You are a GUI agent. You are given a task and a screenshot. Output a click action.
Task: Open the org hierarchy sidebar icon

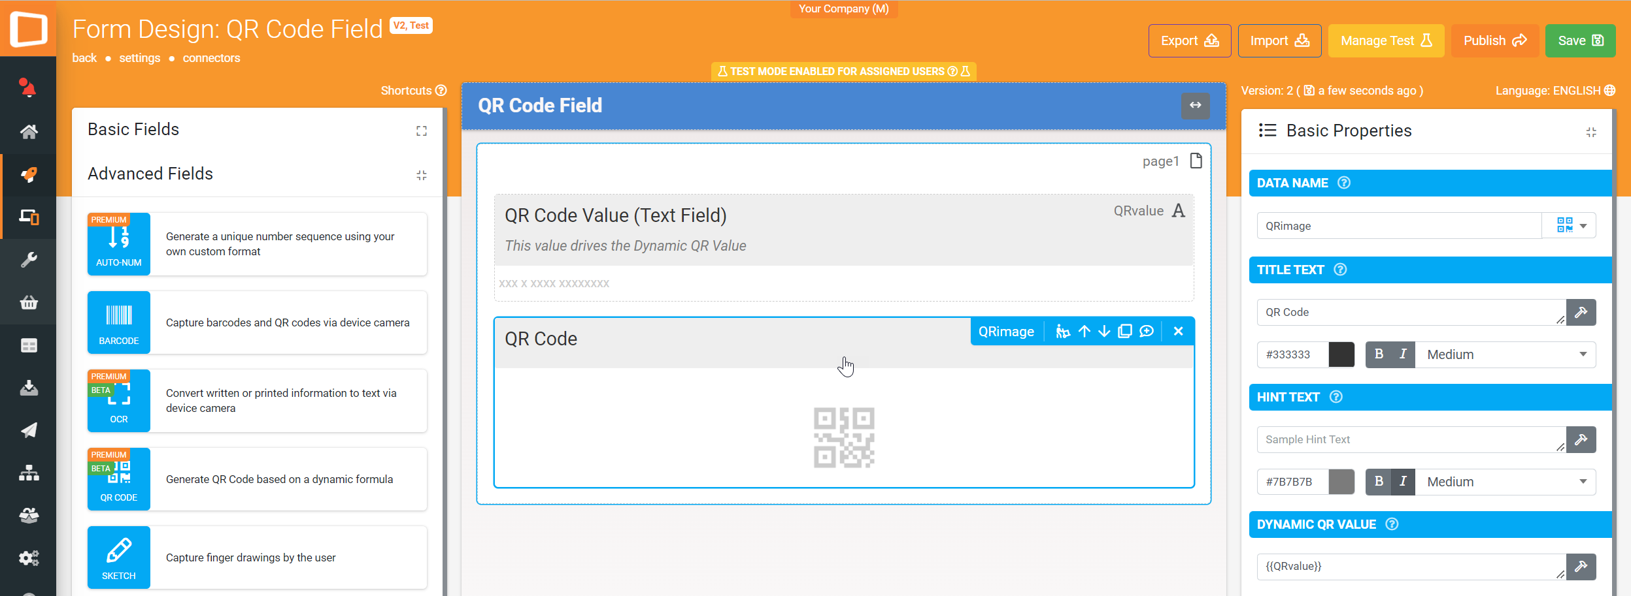tap(28, 473)
